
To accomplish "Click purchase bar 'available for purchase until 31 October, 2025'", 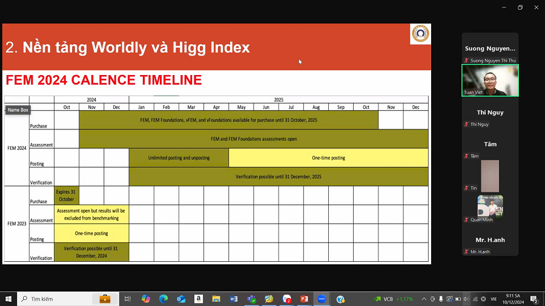I will [229, 120].
